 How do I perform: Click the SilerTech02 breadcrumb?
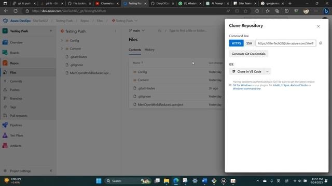click(x=40, y=21)
